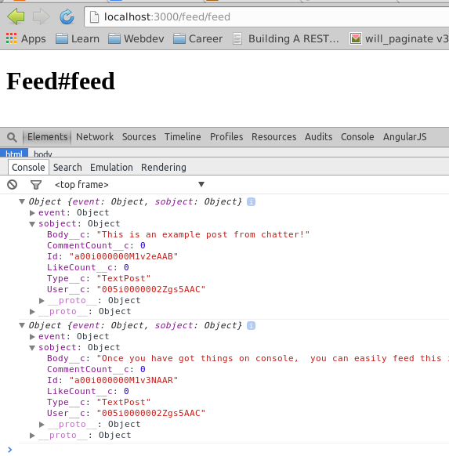The width and height of the screenshot is (449, 456).
Task: Switch to the Elements panel tab
Action: [x=47, y=136]
